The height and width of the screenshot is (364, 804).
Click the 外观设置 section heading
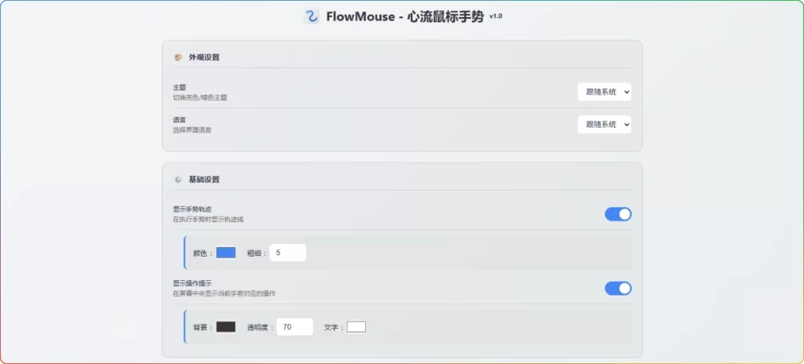(x=204, y=57)
